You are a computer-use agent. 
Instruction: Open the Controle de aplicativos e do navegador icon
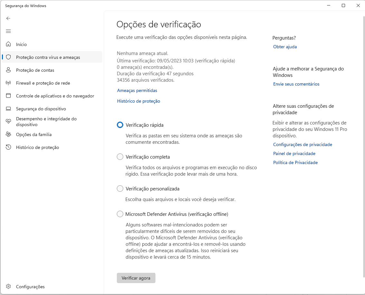tap(8, 96)
